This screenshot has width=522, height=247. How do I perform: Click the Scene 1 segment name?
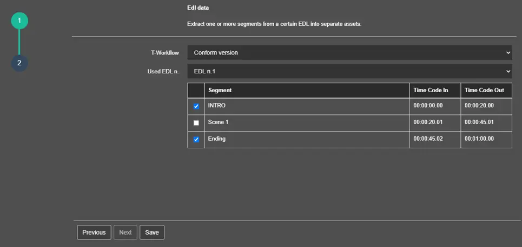point(219,122)
